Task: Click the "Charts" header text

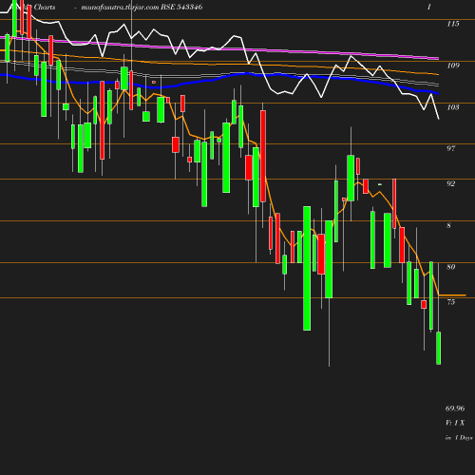Action: tap(45, 7)
